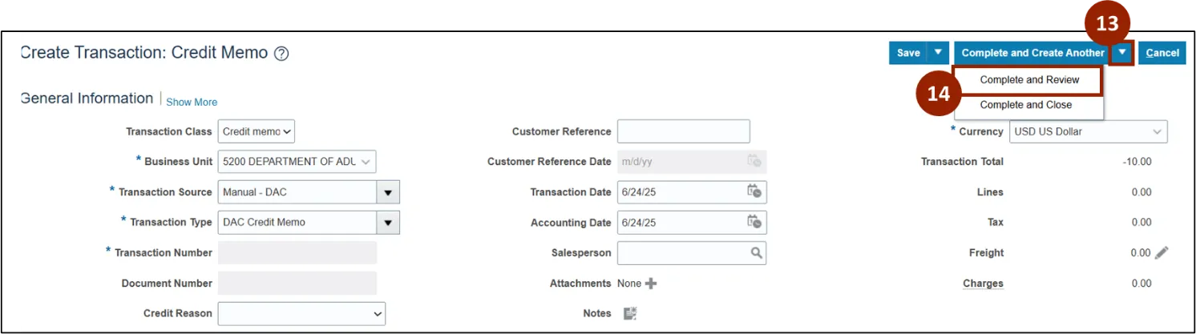
Task: Choose Complete and Review menu option
Action: 1029,80
